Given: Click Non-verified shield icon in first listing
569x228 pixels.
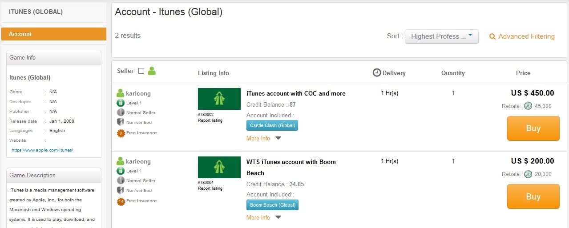Looking at the screenshot, I should click(120, 122).
